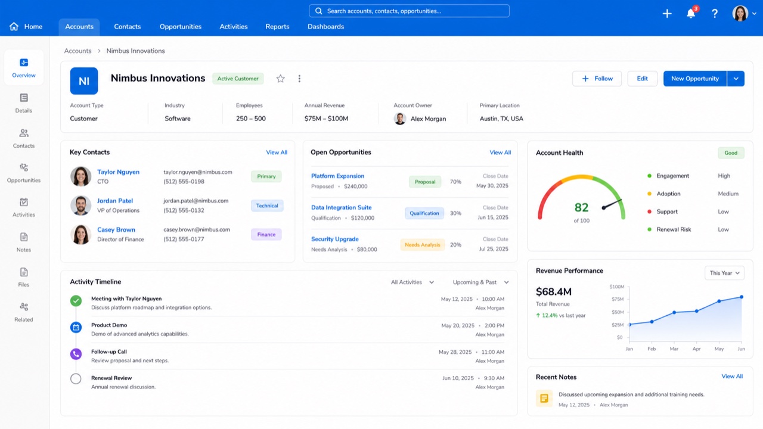Open the Details sidebar icon
Image resolution: width=763 pixels, height=429 pixels.
pyautogui.click(x=24, y=98)
